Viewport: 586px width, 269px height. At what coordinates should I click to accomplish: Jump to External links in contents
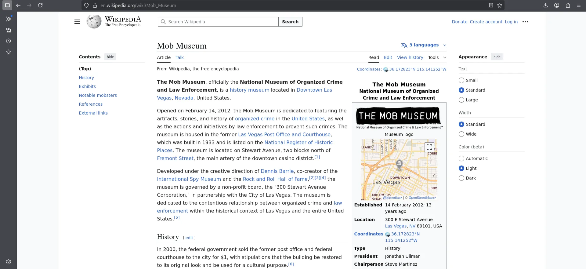pos(93,113)
